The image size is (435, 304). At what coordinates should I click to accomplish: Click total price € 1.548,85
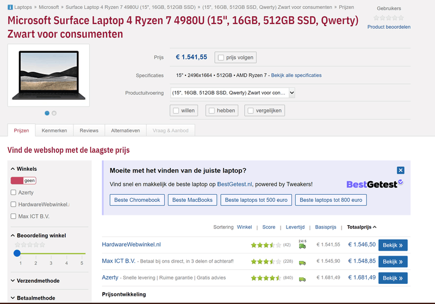(362, 260)
